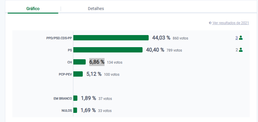Click the person icon beside PS seats
The width and height of the screenshot is (258, 122).
[x=241, y=50]
